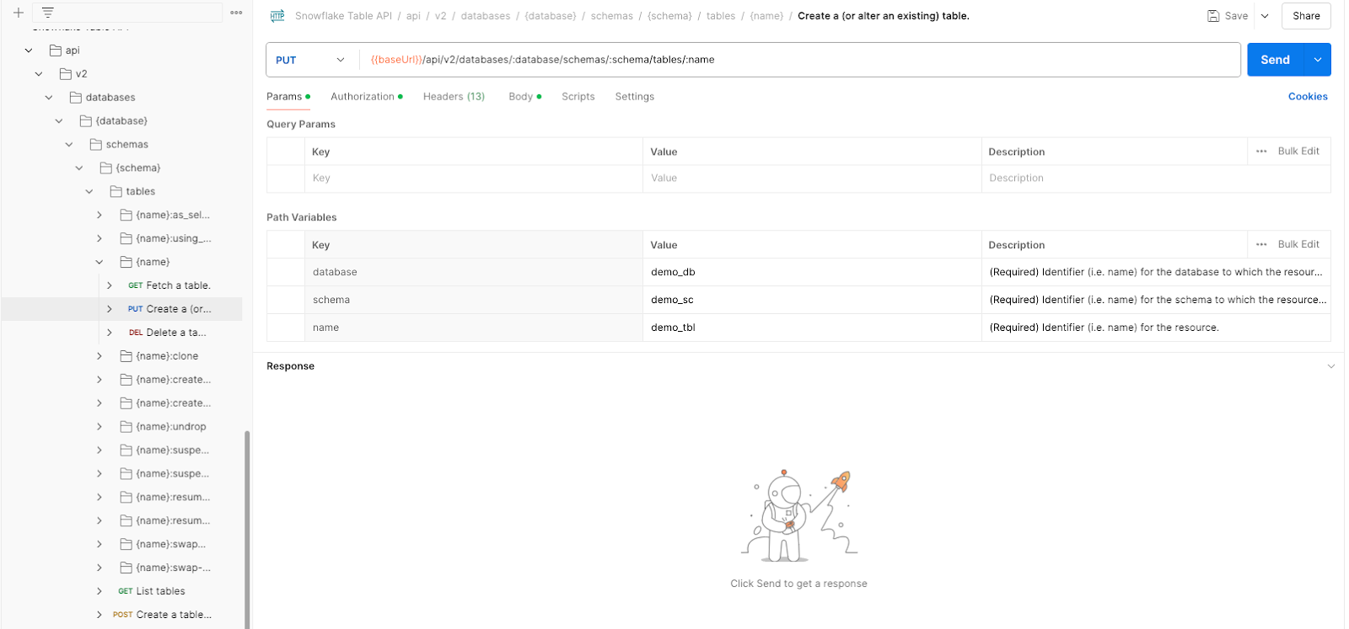Open the Cookies link
The height and width of the screenshot is (629, 1349).
point(1307,97)
